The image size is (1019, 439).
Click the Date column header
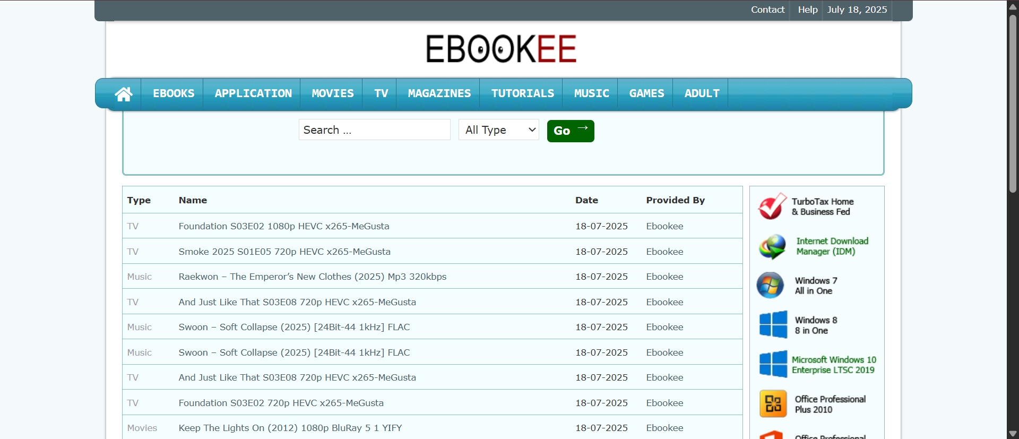[x=586, y=200]
